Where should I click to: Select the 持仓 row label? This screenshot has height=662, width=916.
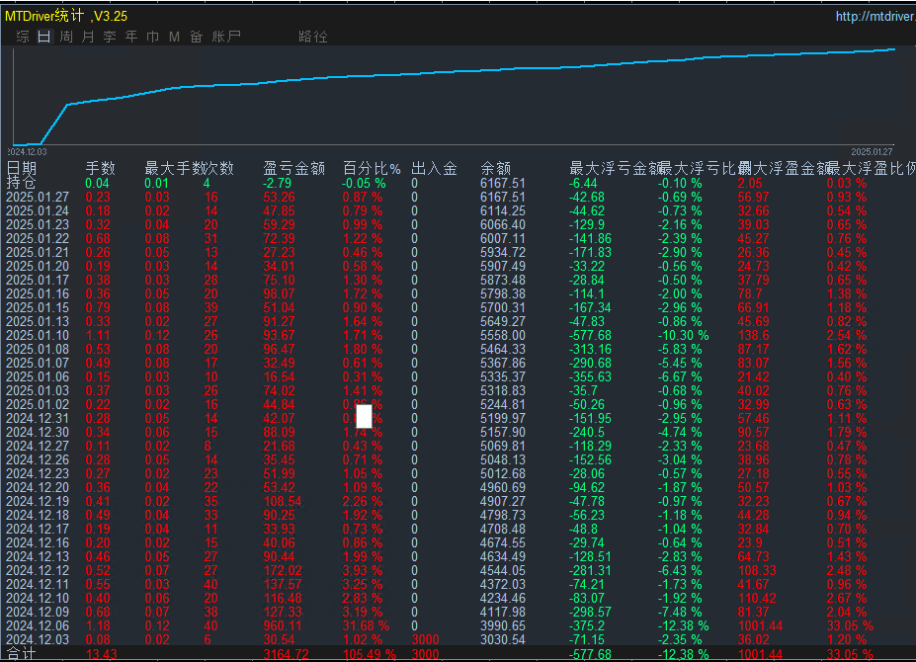tap(22, 183)
